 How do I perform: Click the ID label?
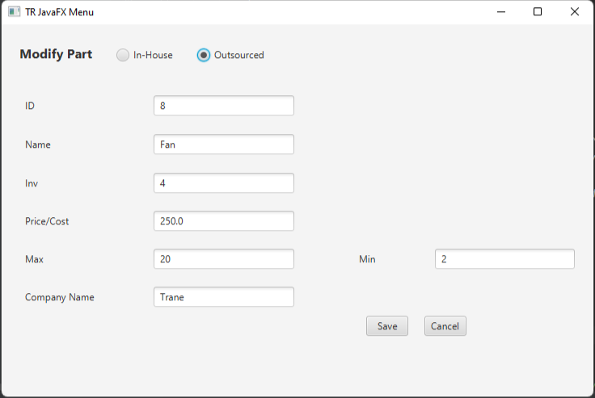[x=30, y=106]
